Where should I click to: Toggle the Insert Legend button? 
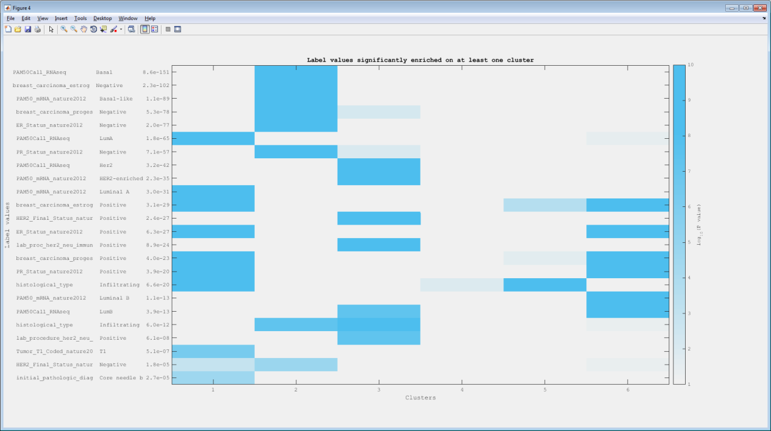(x=155, y=29)
